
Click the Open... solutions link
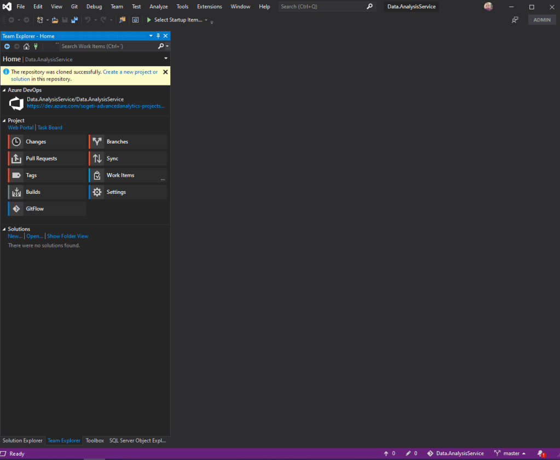[x=34, y=236]
